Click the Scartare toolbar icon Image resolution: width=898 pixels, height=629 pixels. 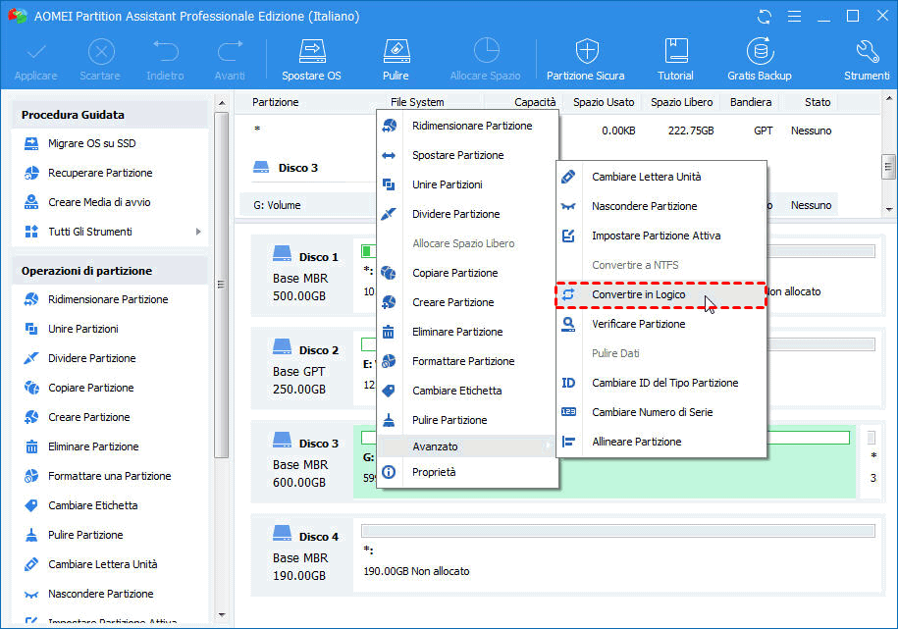pos(101,52)
